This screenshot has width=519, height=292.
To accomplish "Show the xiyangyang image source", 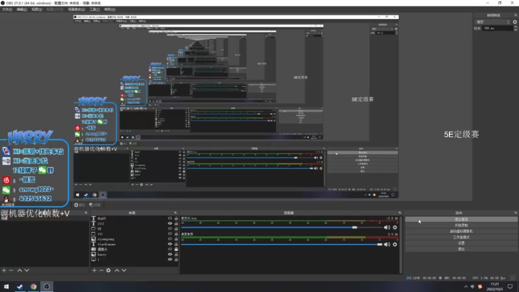I will [170, 239].
